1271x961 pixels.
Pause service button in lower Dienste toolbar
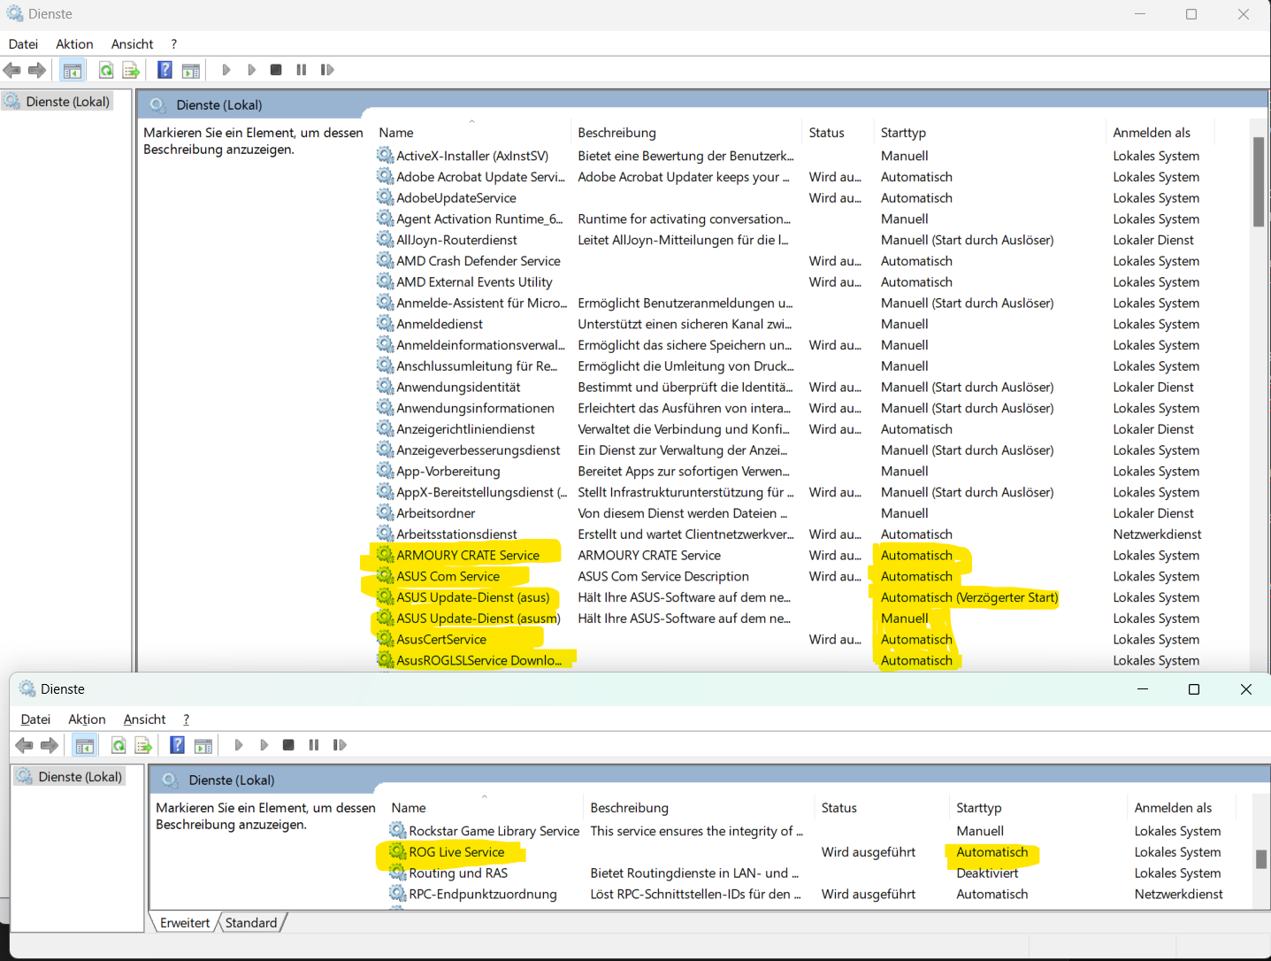point(314,745)
